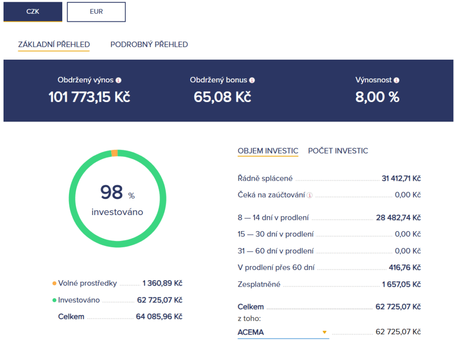455x341 pixels.
Task: Open the Základní přehled tab
Action: coord(54,45)
